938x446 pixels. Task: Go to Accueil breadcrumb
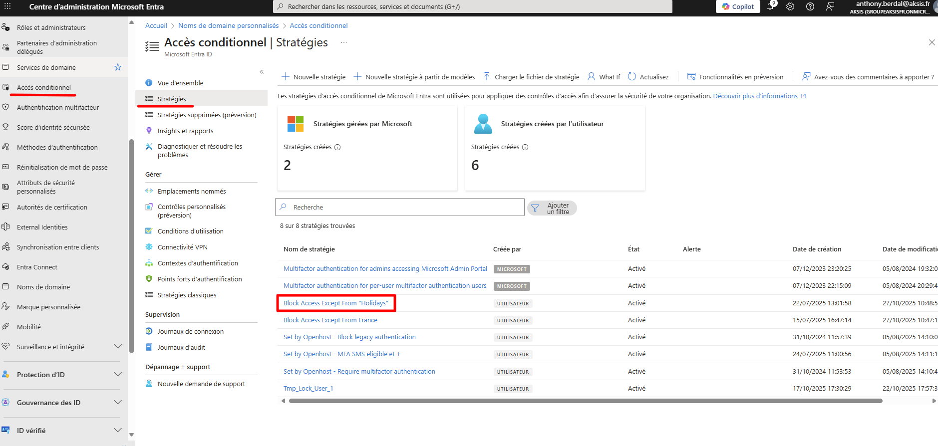click(156, 25)
